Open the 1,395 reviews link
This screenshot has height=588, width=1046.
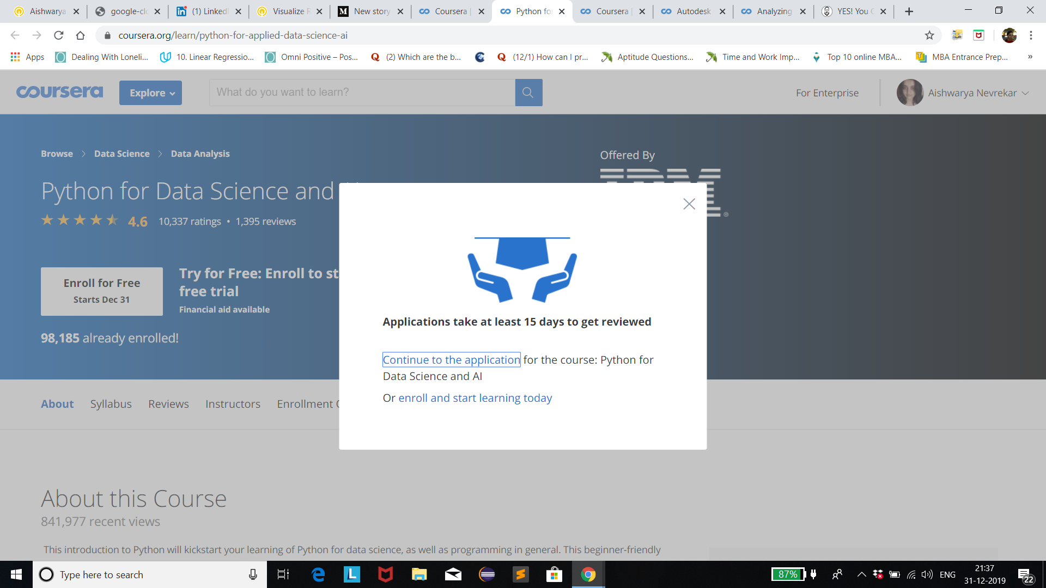265,222
